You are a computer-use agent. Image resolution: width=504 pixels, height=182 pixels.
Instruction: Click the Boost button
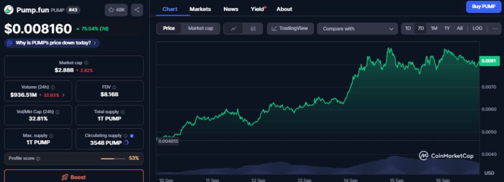pyautogui.click(x=74, y=177)
